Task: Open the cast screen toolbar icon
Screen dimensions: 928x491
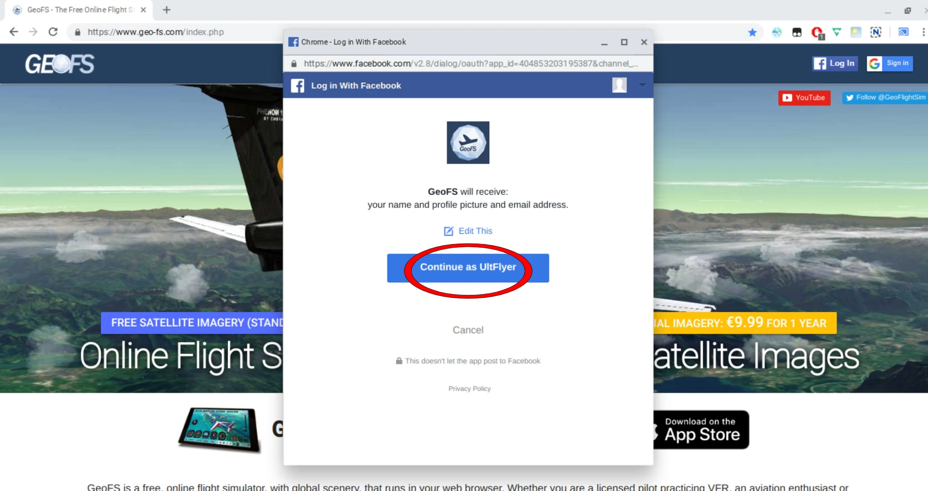Action: [x=903, y=32]
